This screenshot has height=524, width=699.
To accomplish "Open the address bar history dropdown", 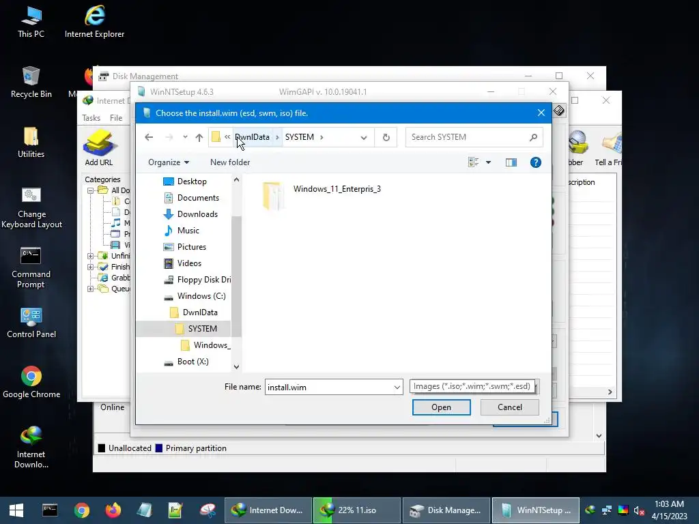I will click(x=364, y=138).
